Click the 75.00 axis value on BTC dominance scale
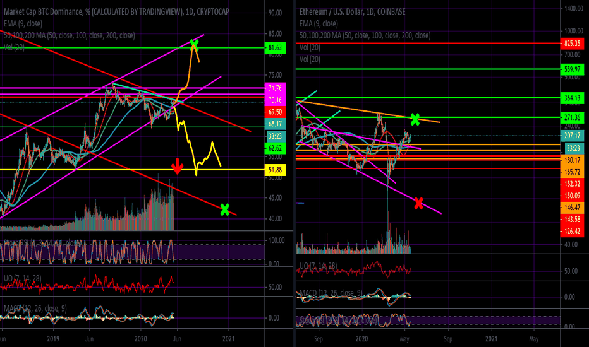This screenshot has height=347, width=589. [276, 75]
